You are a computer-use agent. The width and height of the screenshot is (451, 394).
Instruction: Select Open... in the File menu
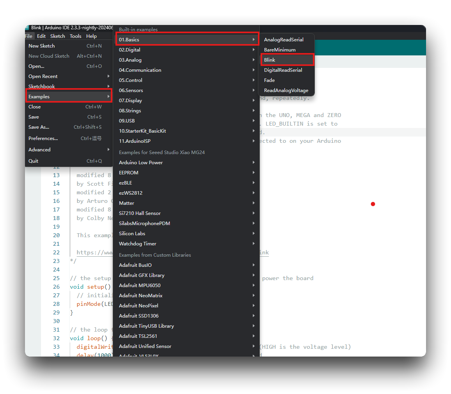pyautogui.click(x=69, y=66)
